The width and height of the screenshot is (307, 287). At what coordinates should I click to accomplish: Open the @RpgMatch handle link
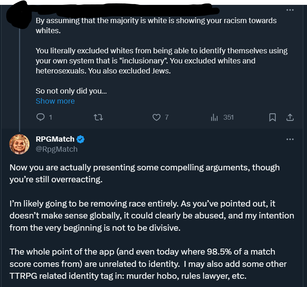[57, 149]
